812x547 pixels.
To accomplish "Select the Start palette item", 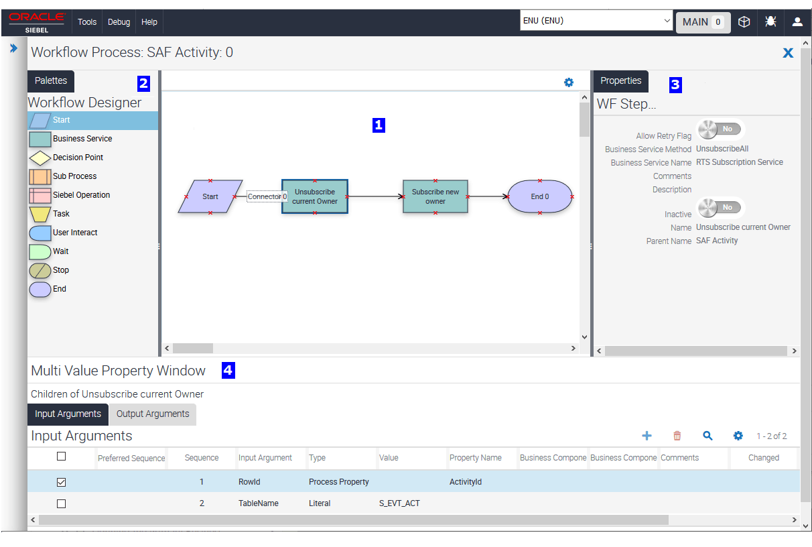I will [92, 121].
